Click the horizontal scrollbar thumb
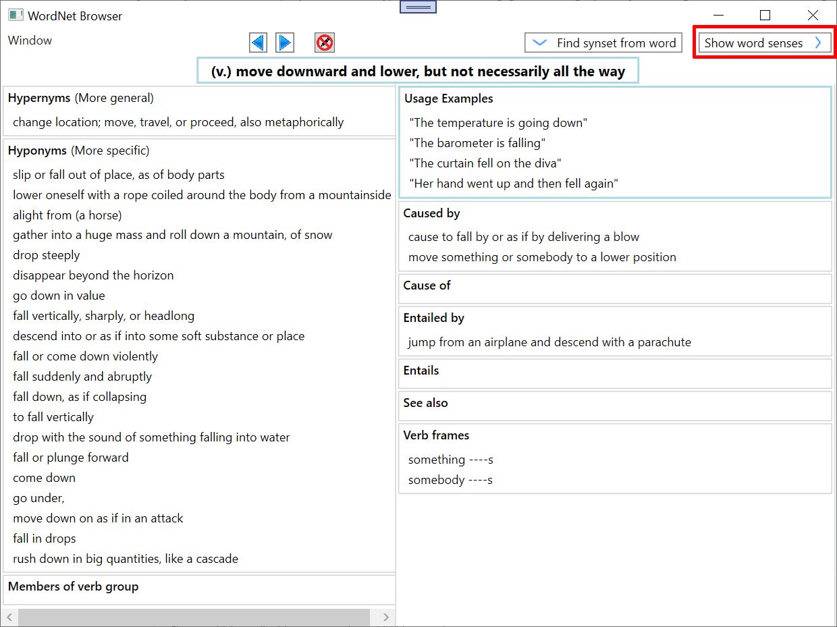The height and width of the screenshot is (627, 837). coord(194,617)
